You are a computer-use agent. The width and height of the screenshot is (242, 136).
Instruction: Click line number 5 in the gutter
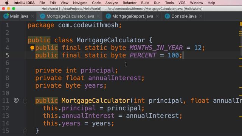pos(7,56)
